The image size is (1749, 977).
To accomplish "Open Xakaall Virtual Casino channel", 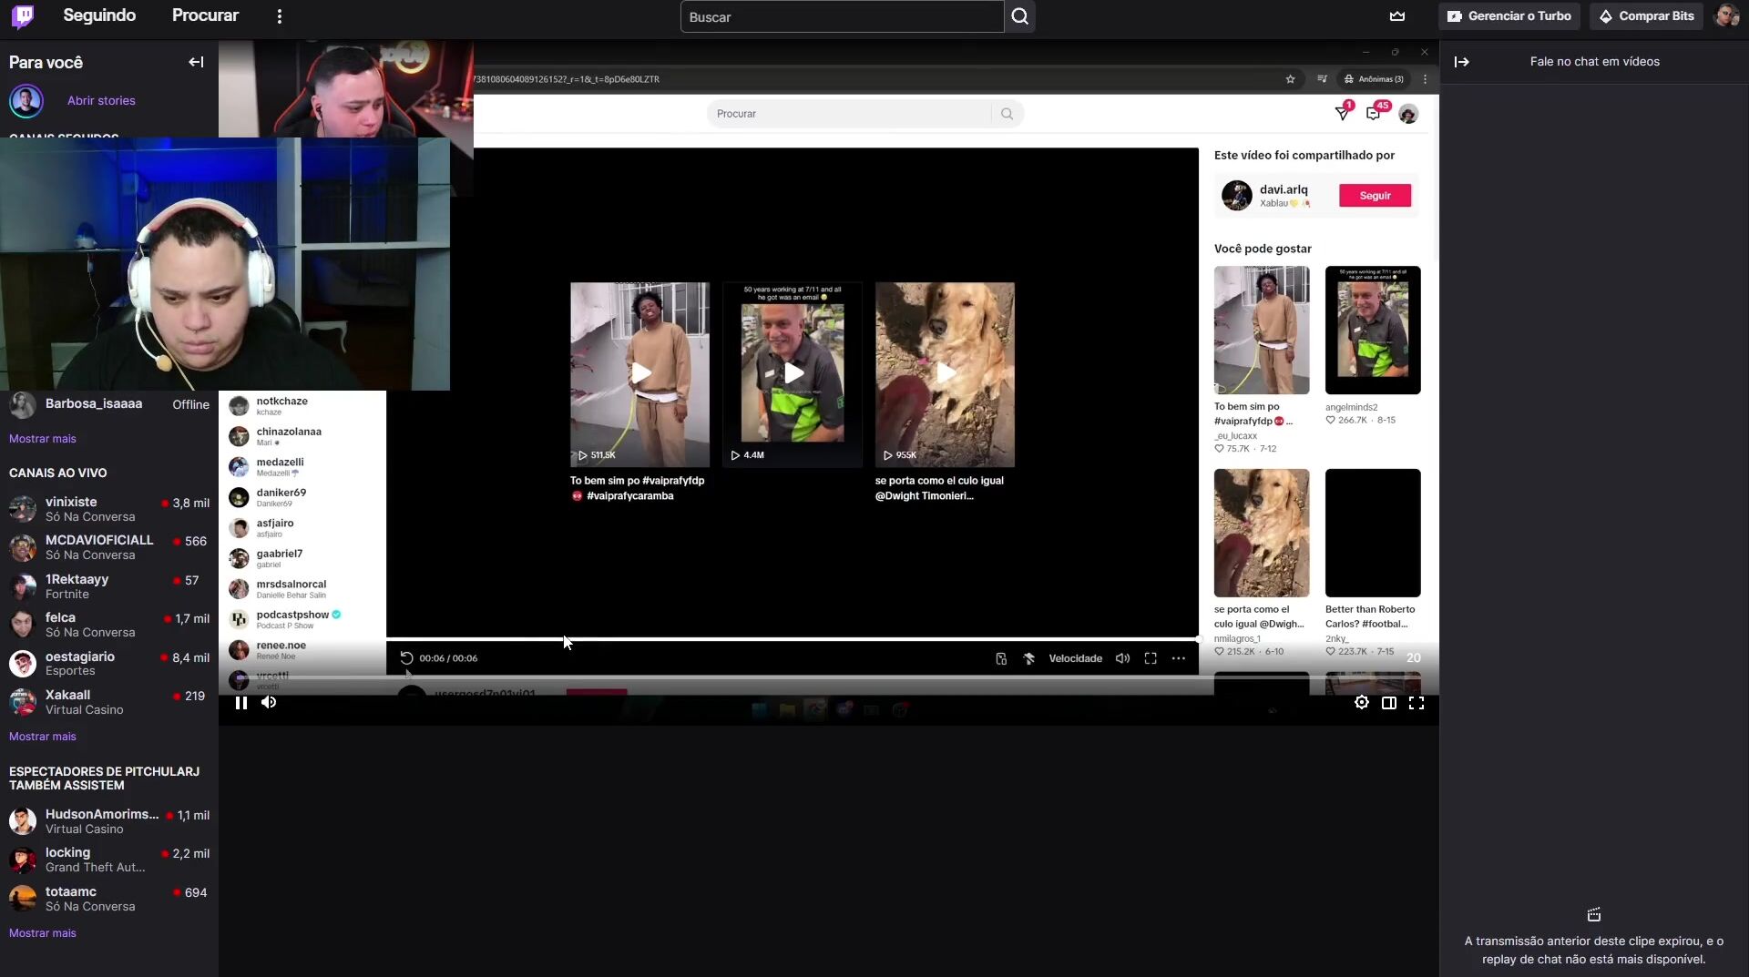I will tap(109, 702).
